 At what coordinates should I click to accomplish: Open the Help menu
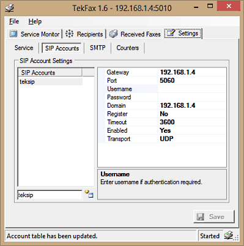35,21
